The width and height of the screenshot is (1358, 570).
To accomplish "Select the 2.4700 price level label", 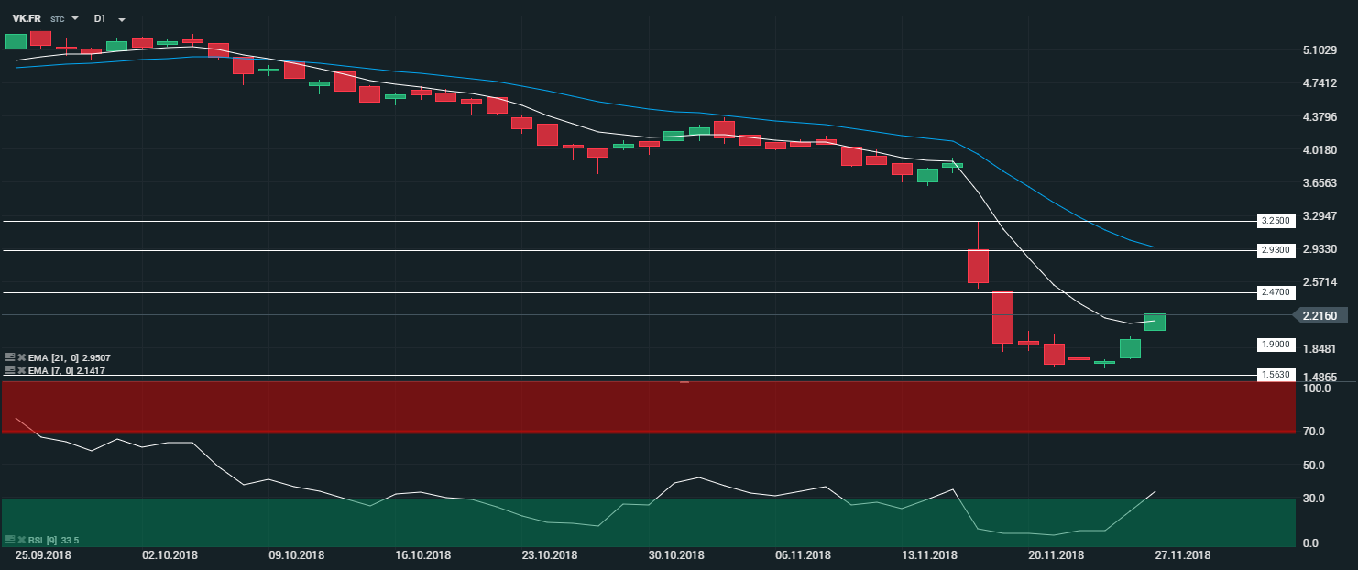I will coord(1275,292).
